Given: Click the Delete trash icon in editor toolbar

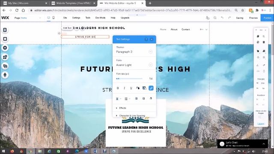Looking at the screenshot, I should pyautogui.click(x=264, y=42).
